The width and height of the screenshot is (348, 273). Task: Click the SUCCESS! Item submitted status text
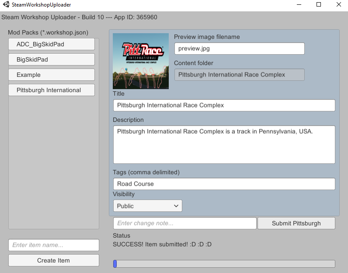(x=162, y=245)
